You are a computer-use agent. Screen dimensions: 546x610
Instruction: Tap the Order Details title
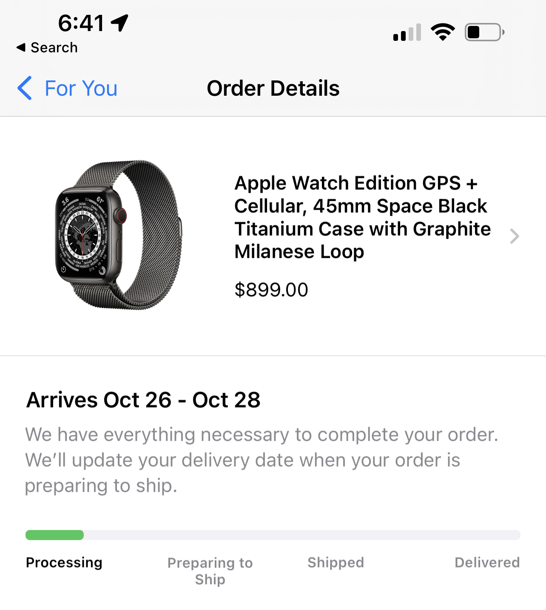coord(273,88)
